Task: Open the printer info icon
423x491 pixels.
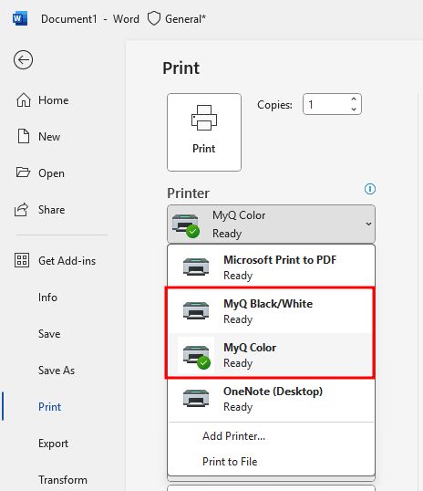Action: (370, 189)
